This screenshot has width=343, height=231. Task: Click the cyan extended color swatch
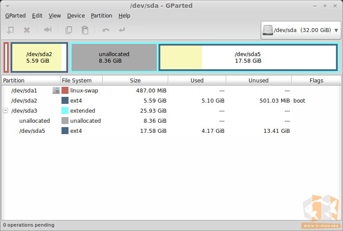[x=65, y=110]
